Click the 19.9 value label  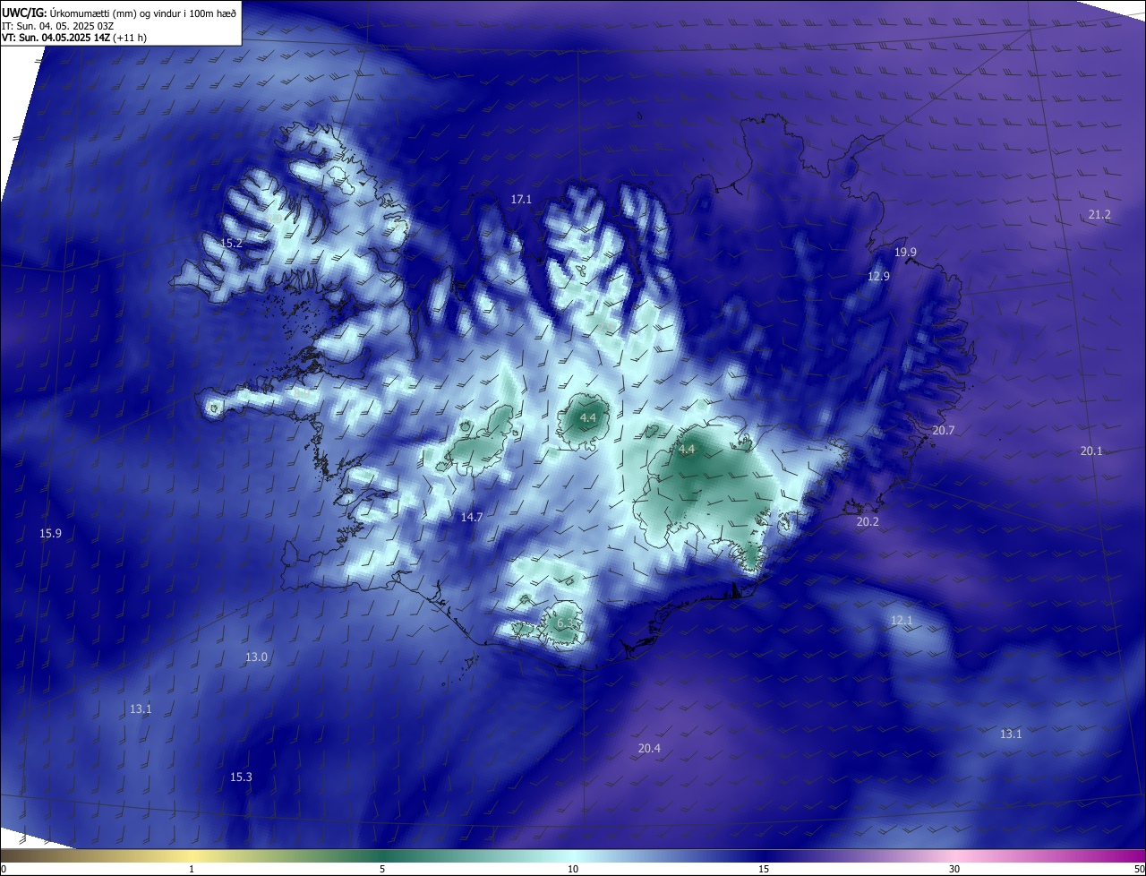click(x=905, y=252)
